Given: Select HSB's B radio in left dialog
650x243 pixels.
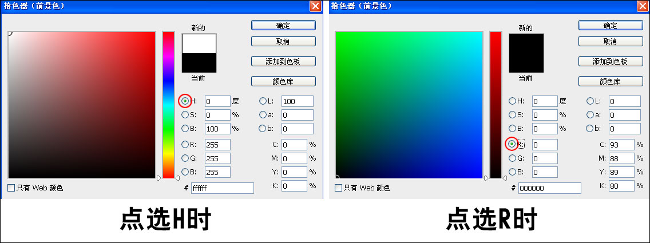Looking at the screenshot, I should 185,128.
